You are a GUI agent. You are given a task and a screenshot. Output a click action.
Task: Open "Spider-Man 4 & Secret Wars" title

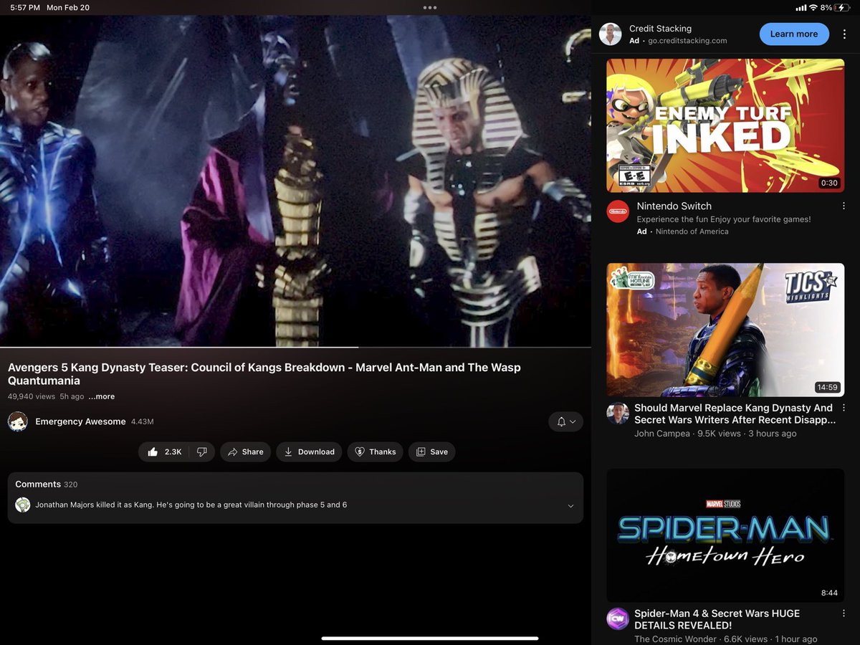pos(717,619)
